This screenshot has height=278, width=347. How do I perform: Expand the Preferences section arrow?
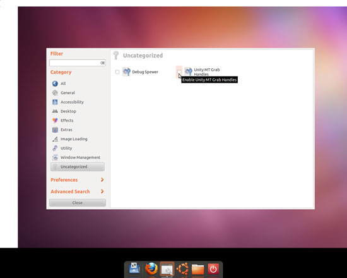coord(102,179)
